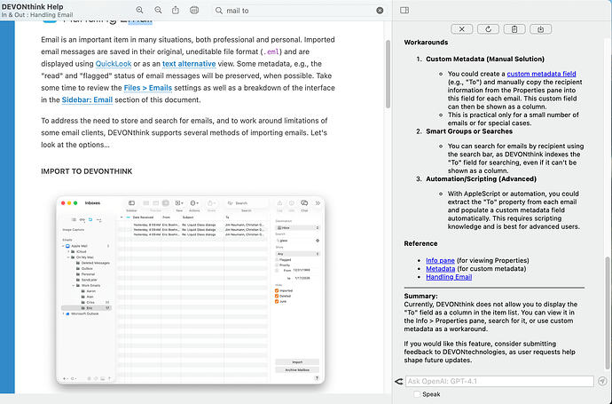The width and height of the screenshot is (612, 404).
Task: Click the icon left of Ask field
Action: coord(399,381)
